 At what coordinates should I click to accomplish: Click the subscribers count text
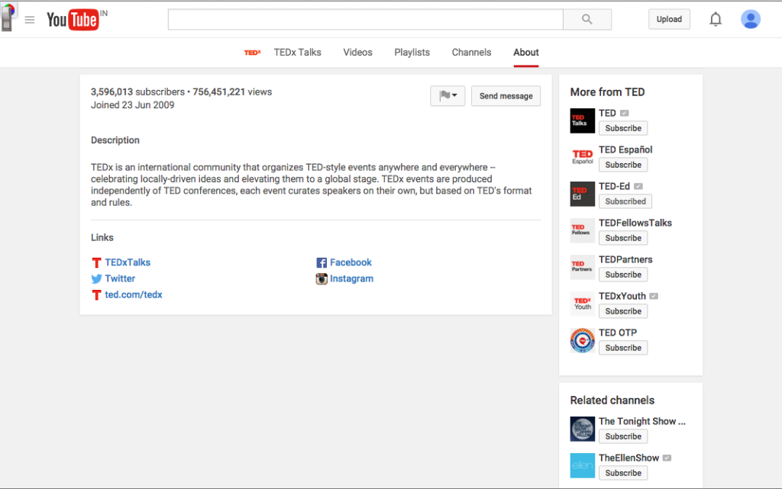pyautogui.click(x=137, y=92)
